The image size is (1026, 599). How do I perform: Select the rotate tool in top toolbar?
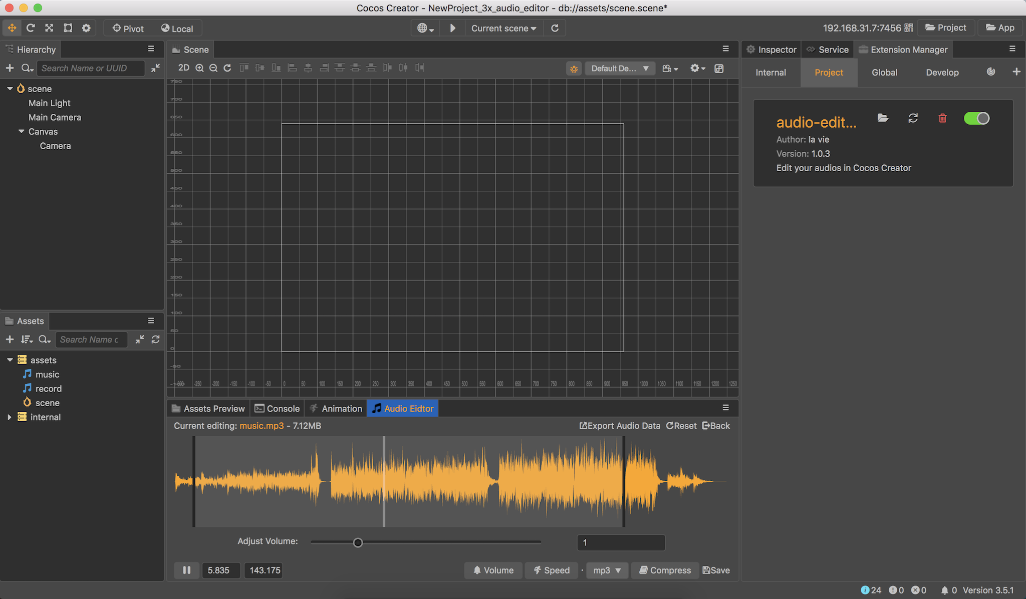tap(31, 28)
